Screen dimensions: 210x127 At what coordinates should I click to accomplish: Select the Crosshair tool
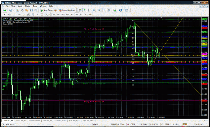(9, 14)
